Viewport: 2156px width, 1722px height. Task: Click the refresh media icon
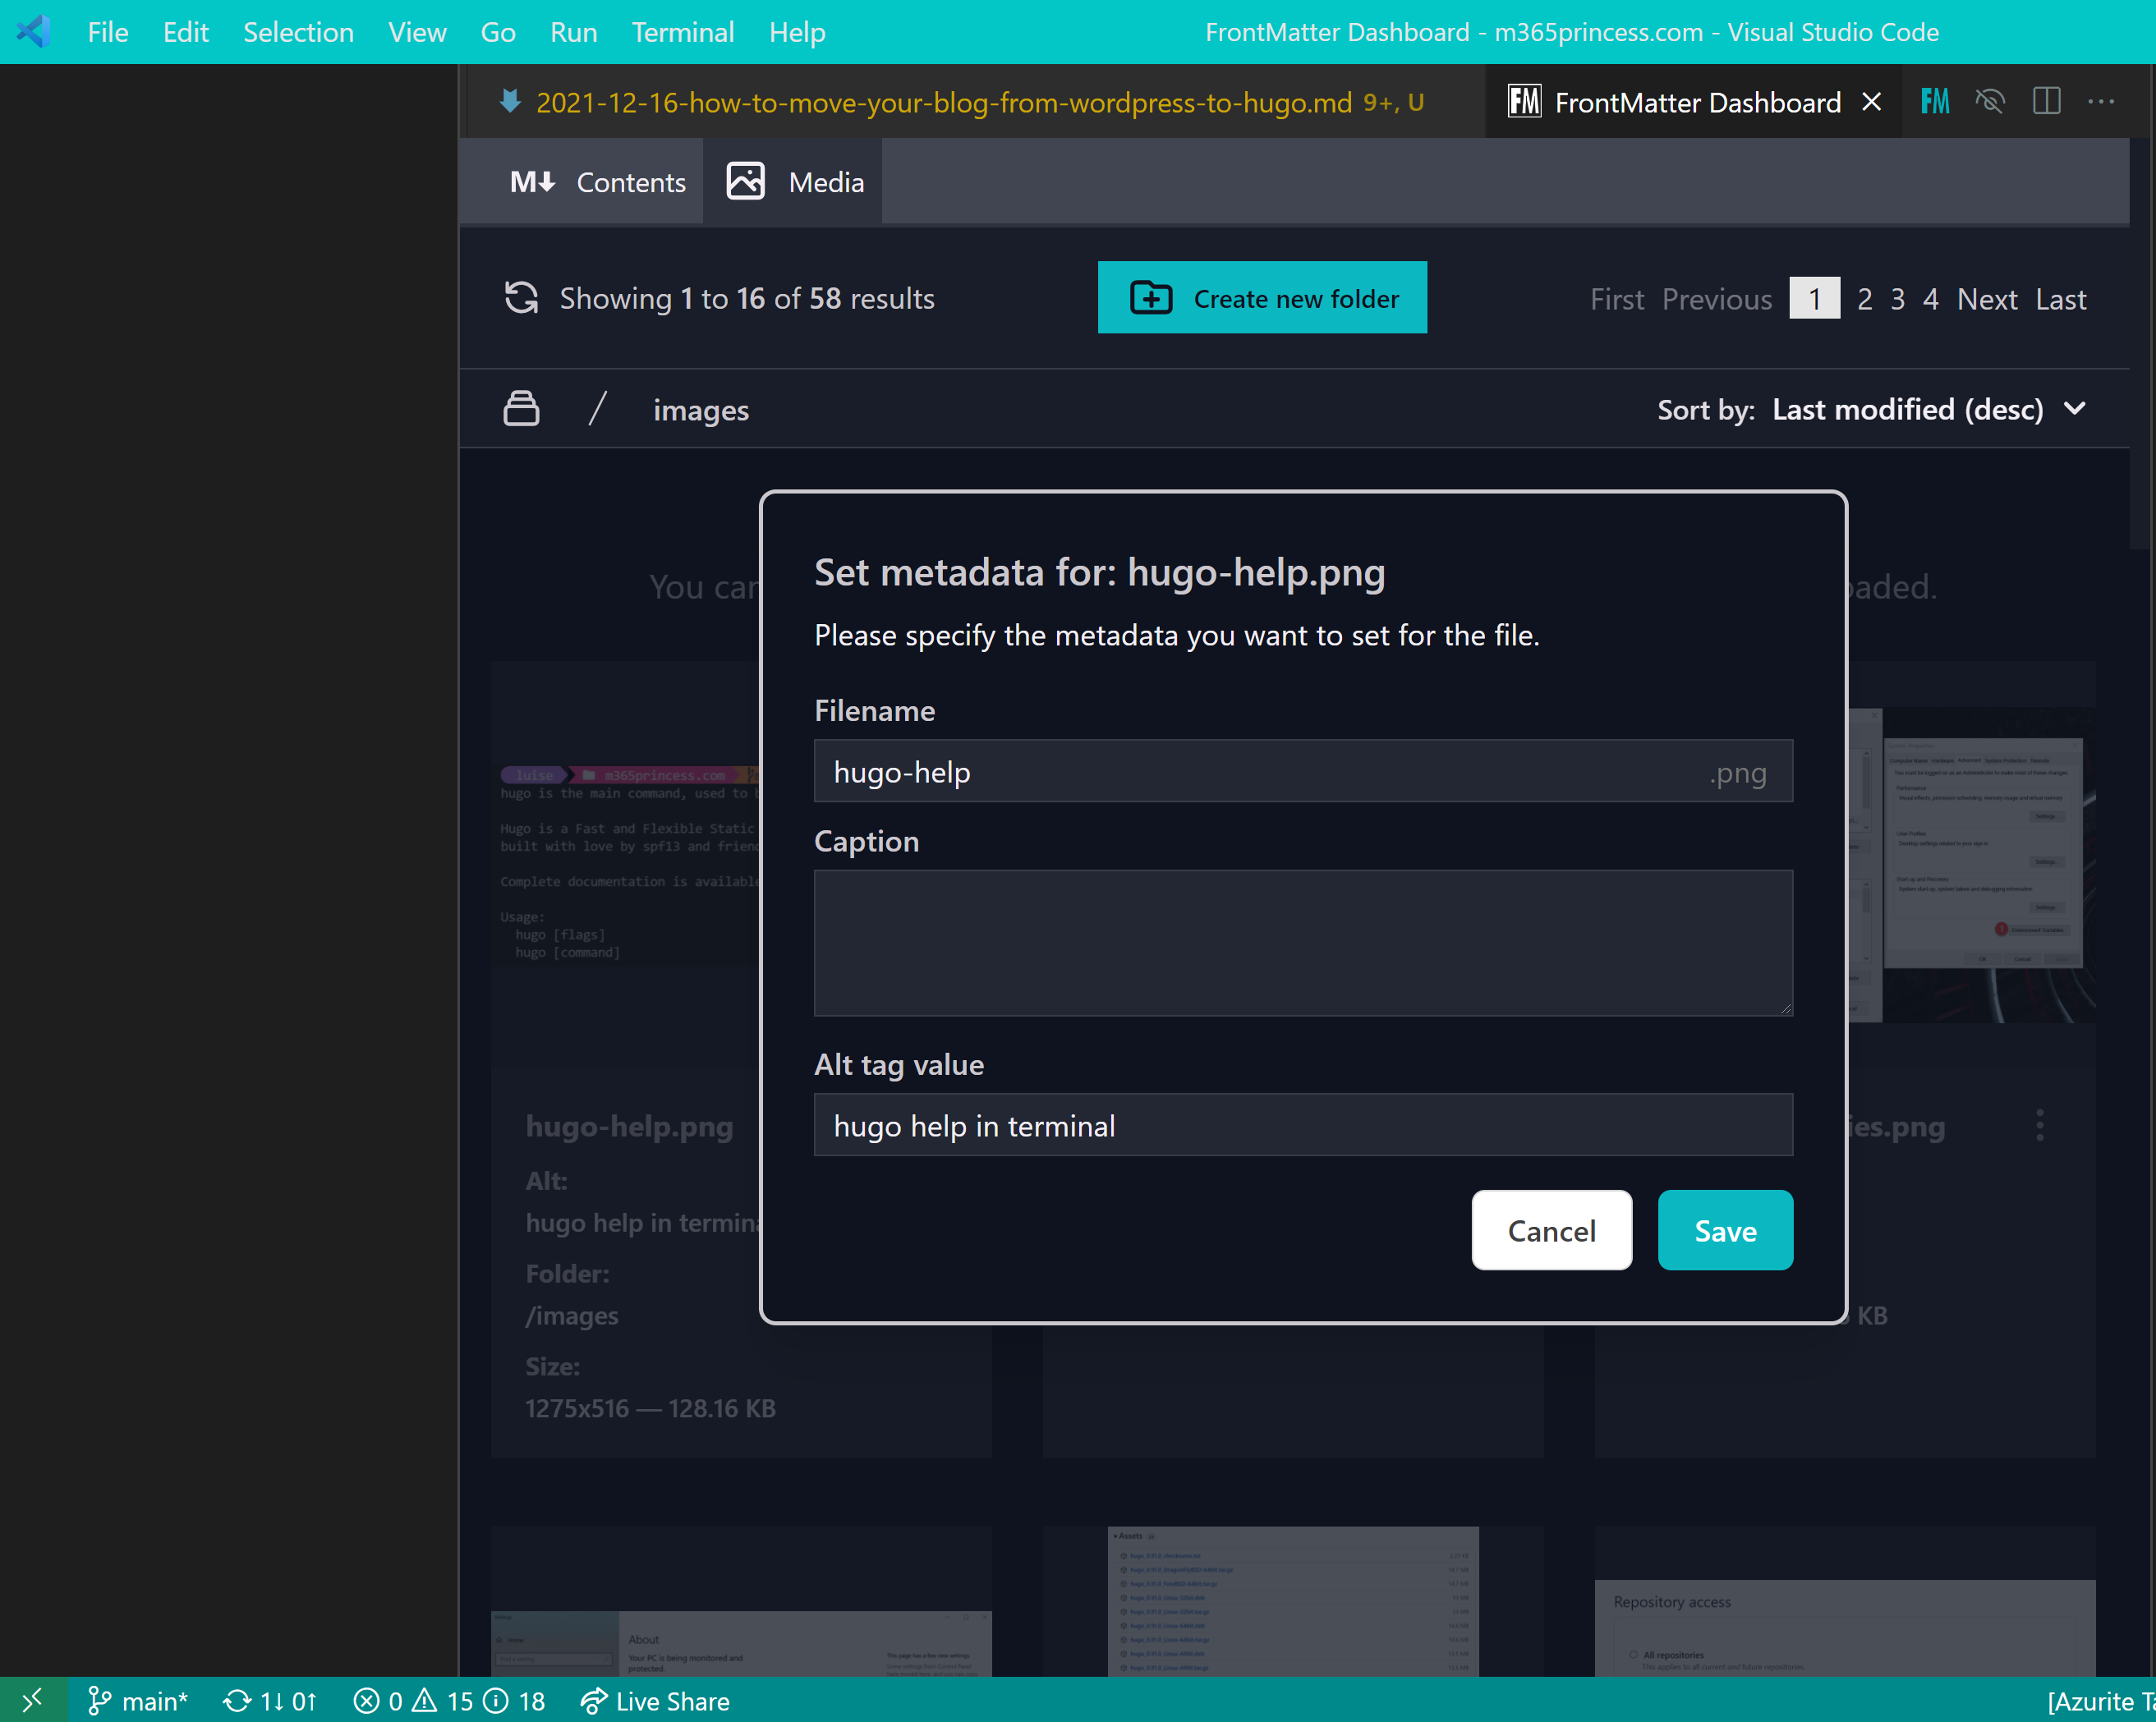pos(521,298)
